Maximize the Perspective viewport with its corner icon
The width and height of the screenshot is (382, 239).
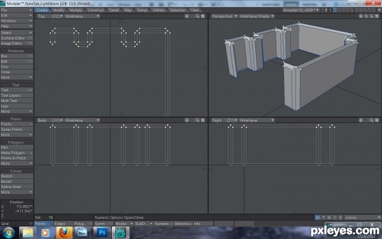pyautogui.click(x=377, y=16)
